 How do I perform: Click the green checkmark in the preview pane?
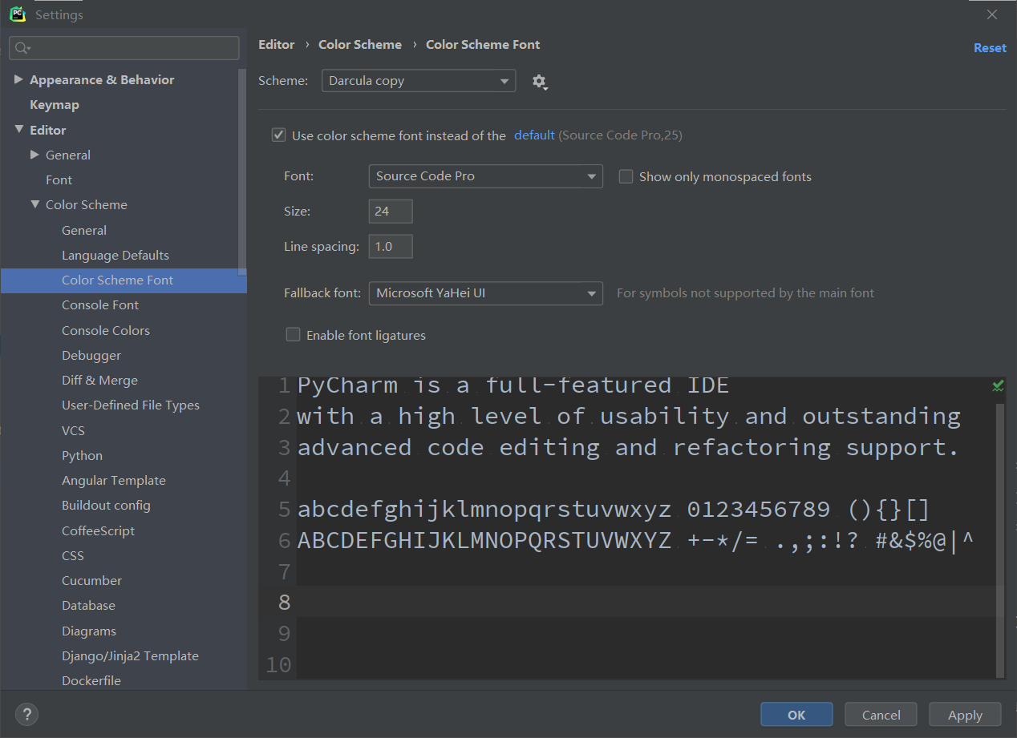pyautogui.click(x=998, y=385)
